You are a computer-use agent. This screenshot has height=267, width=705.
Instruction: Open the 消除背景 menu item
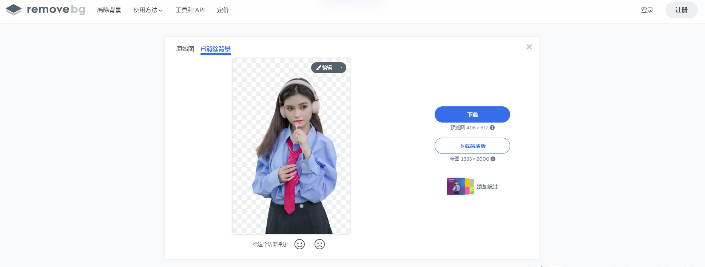click(109, 10)
